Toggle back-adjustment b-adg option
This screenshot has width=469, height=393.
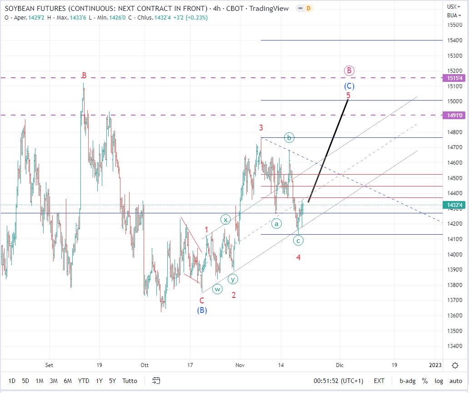click(407, 381)
